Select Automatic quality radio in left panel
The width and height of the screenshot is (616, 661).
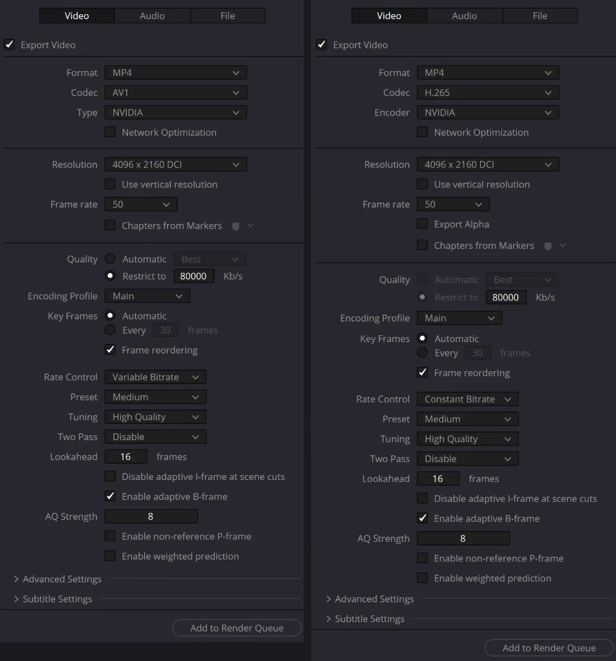[x=110, y=259]
